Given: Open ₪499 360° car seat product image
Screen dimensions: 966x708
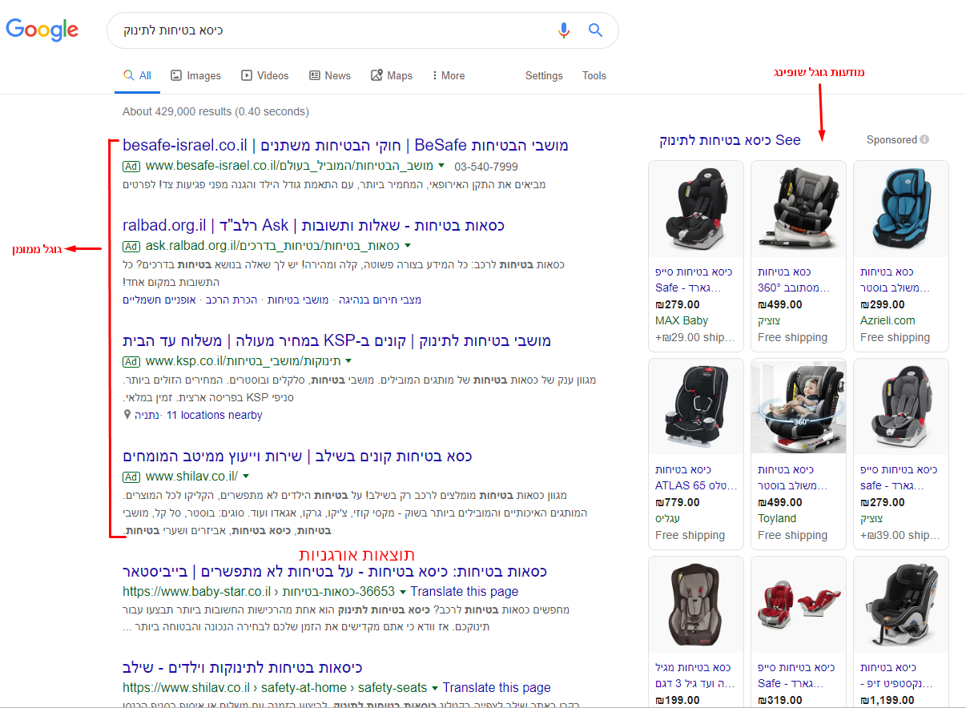Looking at the screenshot, I should coord(798,210).
